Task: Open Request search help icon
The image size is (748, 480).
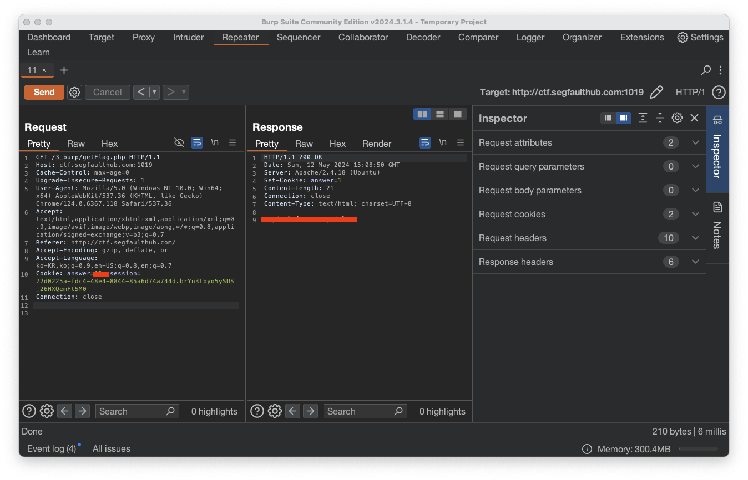Action: pyautogui.click(x=29, y=411)
